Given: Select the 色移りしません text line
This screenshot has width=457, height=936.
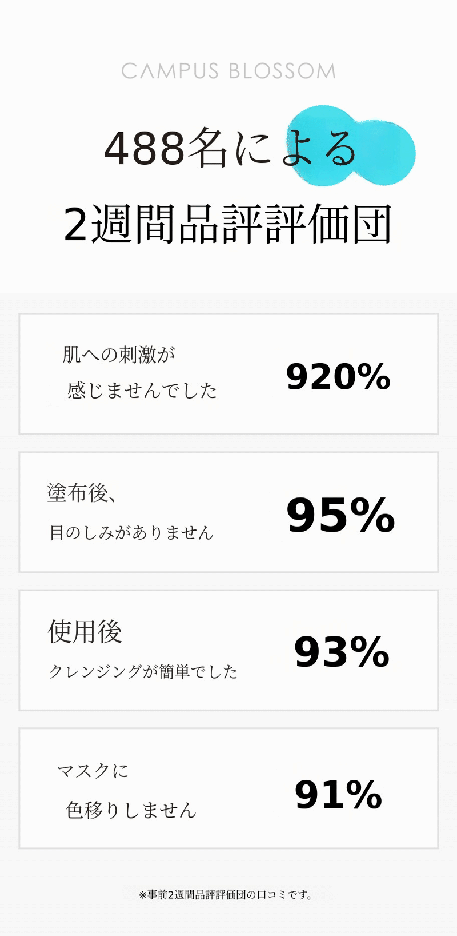Looking at the screenshot, I should coord(131,810).
